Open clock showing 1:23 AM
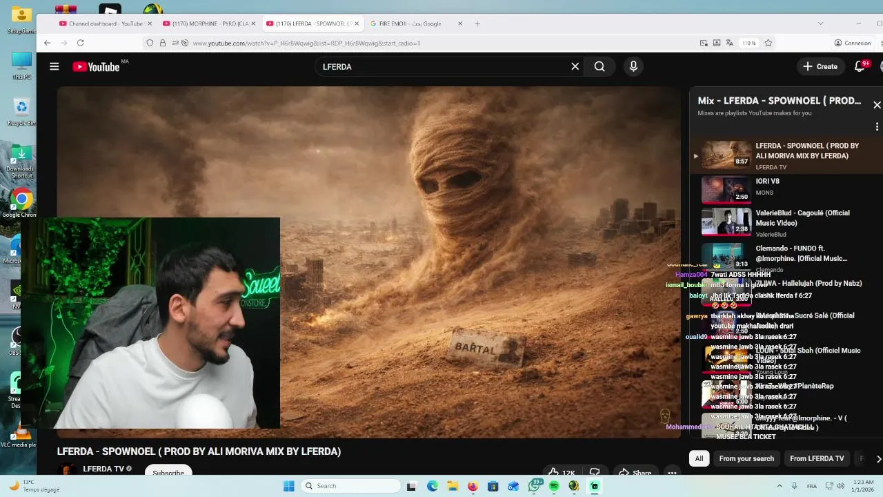The image size is (883, 497). [x=864, y=486]
